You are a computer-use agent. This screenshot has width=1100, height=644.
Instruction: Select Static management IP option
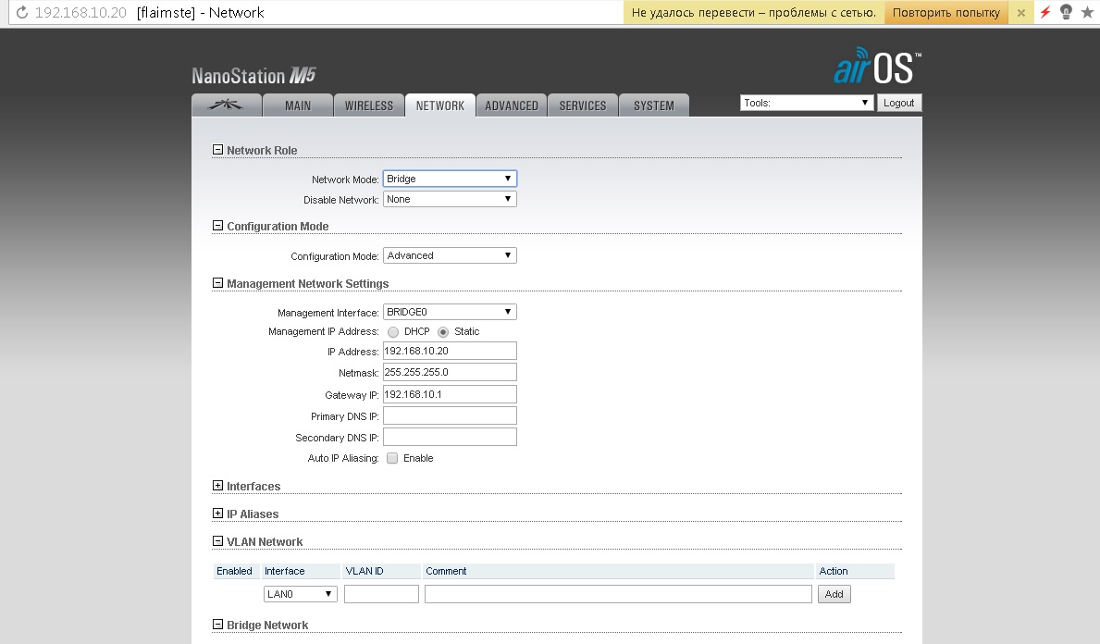pyautogui.click(x=443, y=332)
